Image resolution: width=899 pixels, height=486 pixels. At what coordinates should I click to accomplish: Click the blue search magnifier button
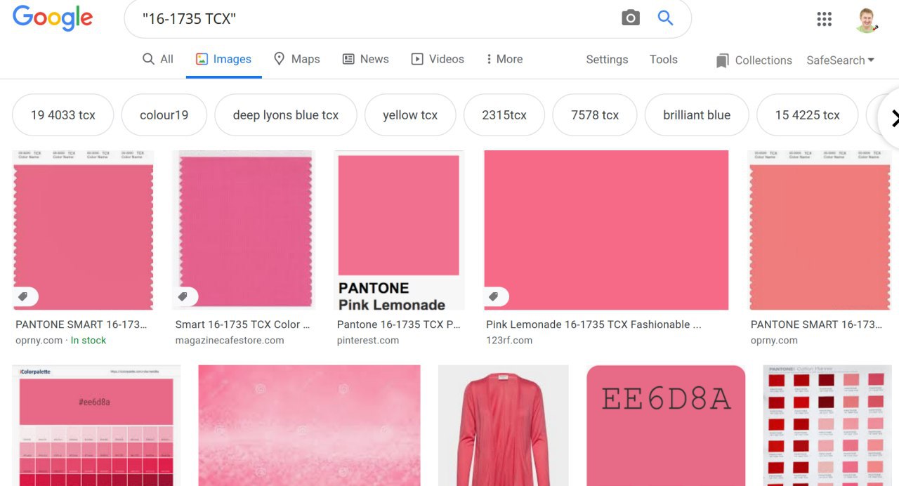[665, 18]
